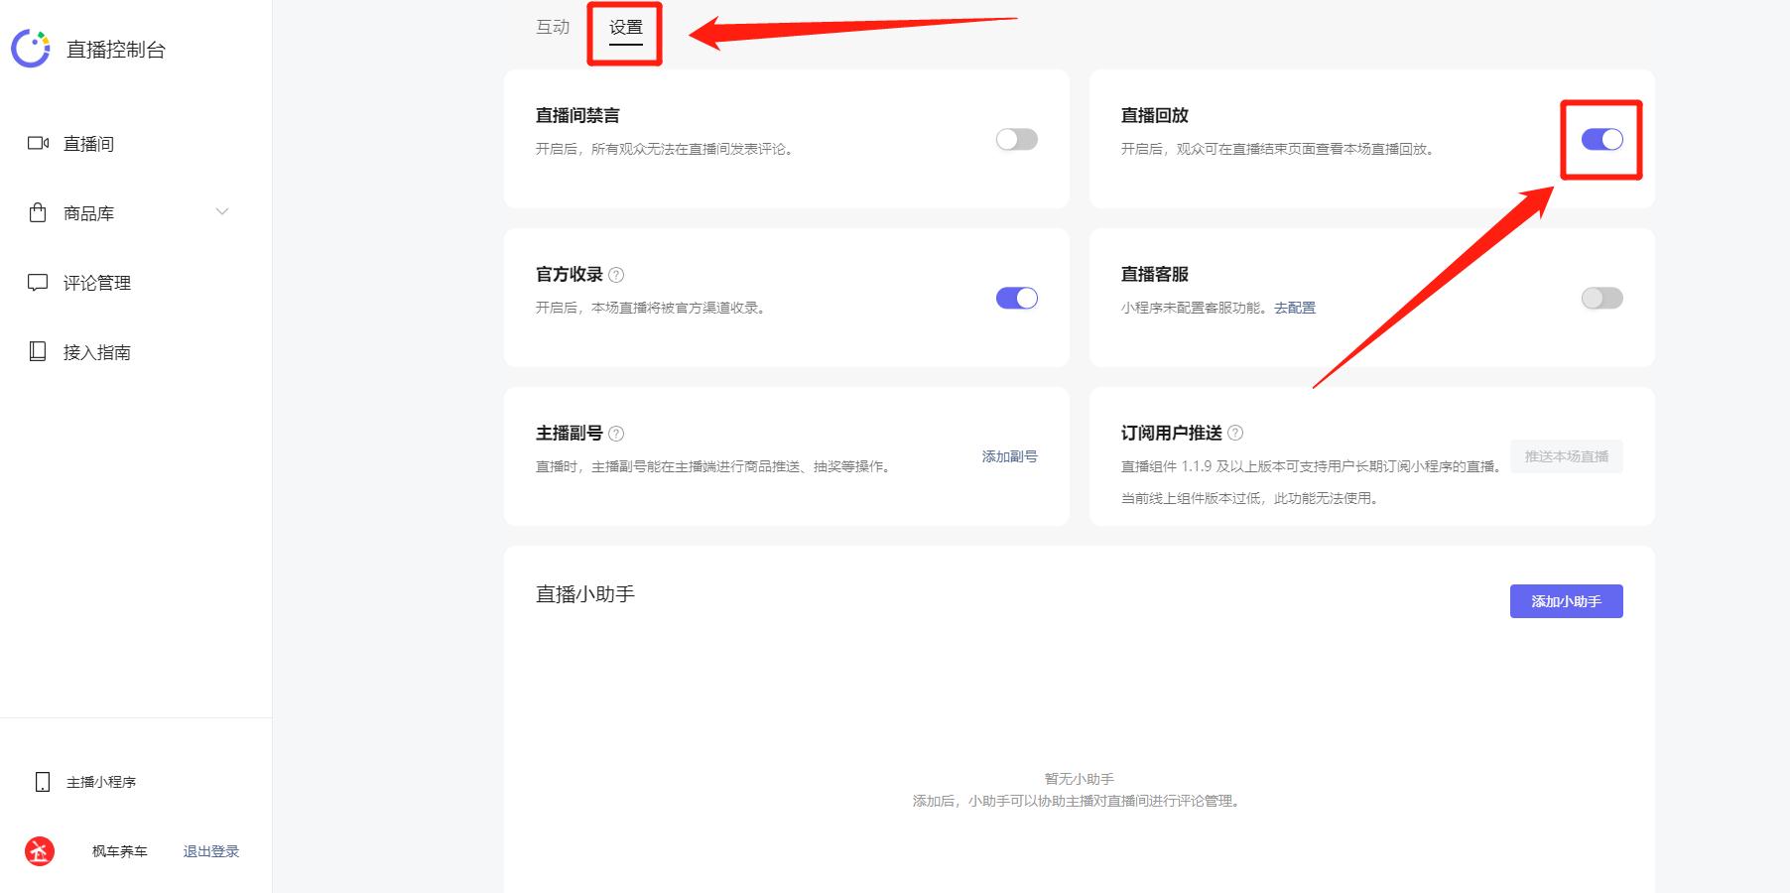
Task: Click the camera icon beside 直播间
Action: click(38, 143)
